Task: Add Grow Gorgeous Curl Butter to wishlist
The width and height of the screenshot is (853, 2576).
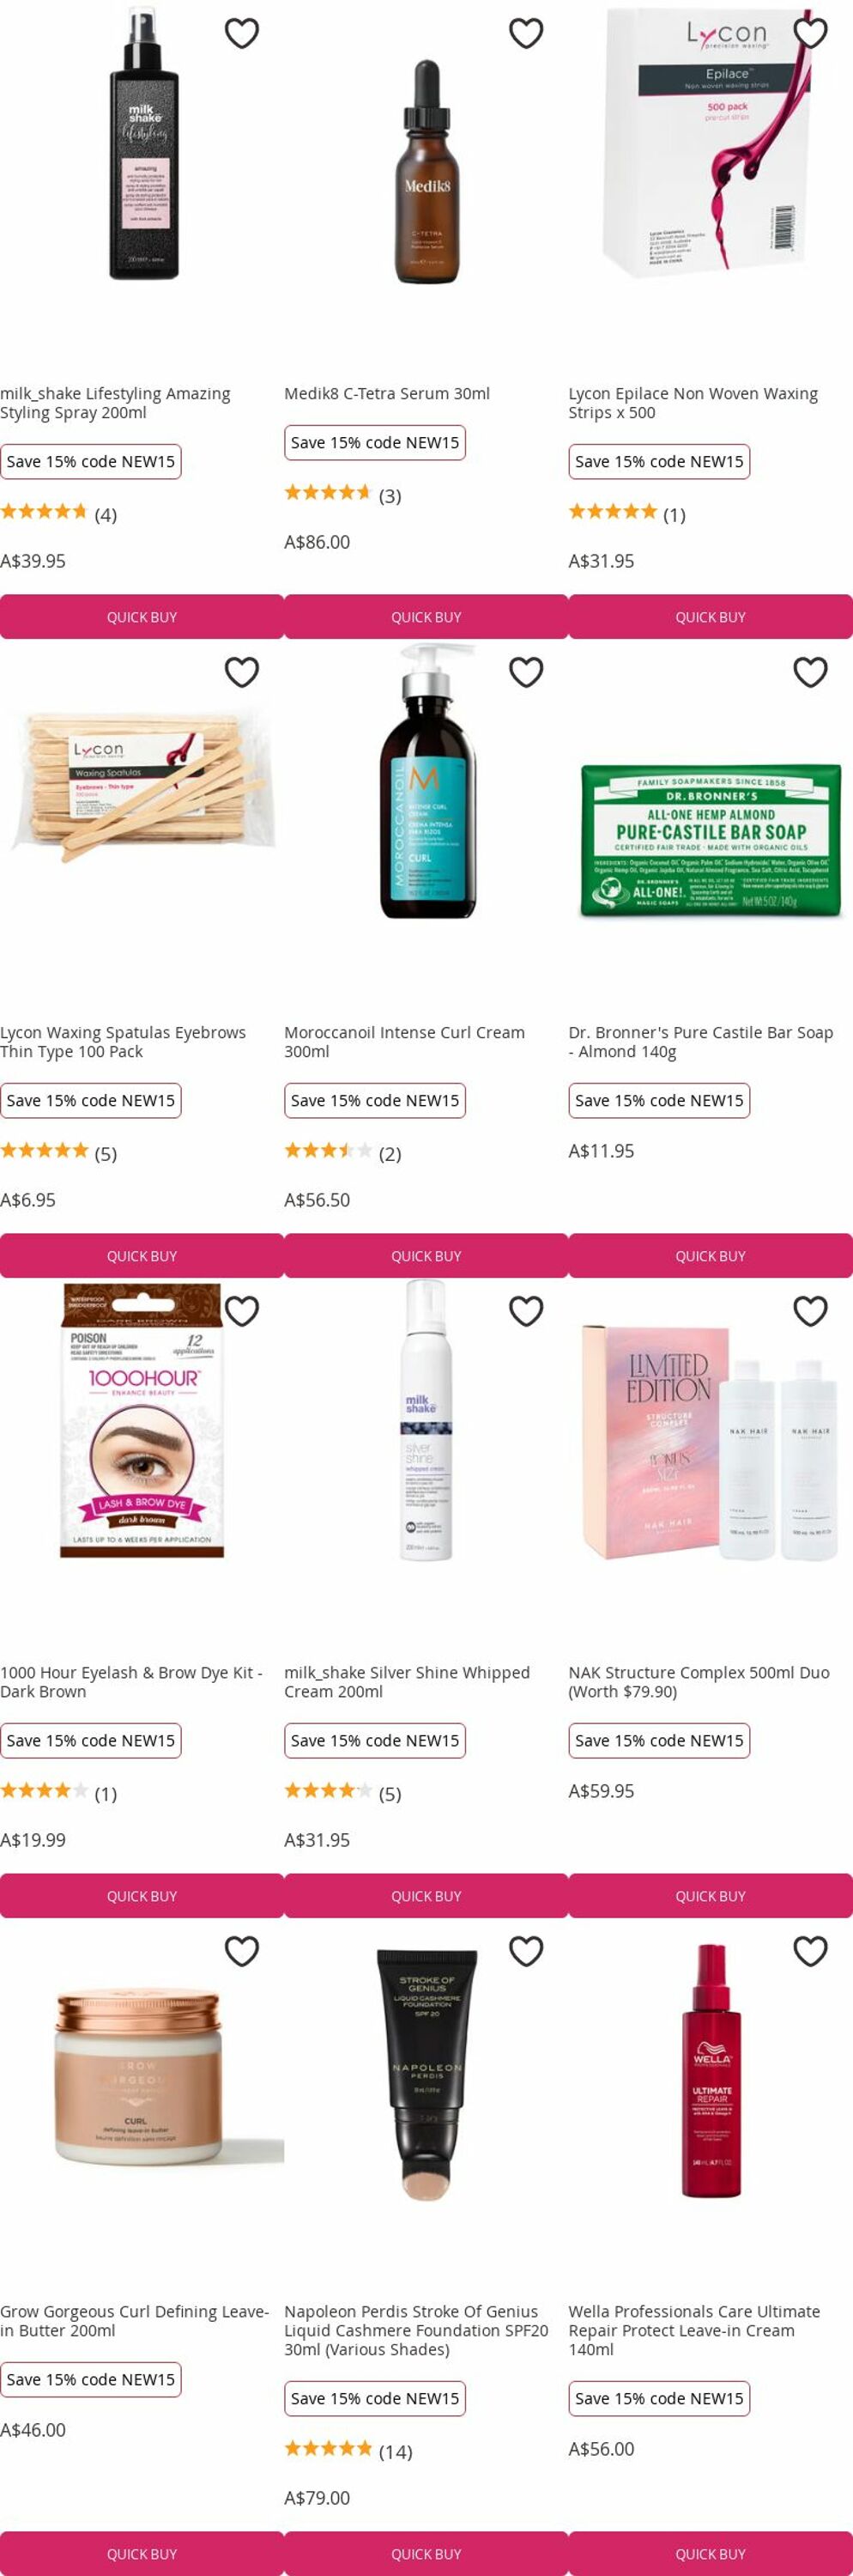Action: pyautogui.click(x=242, y=1951)
